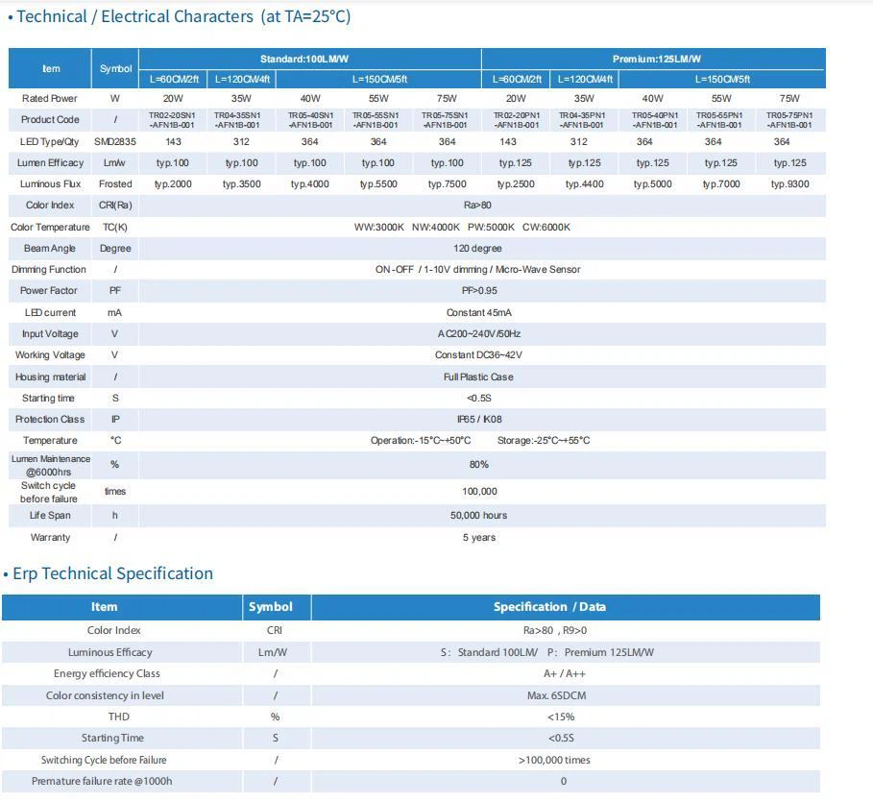
Task: Click the <15% THD value
Action: [561, 717]
